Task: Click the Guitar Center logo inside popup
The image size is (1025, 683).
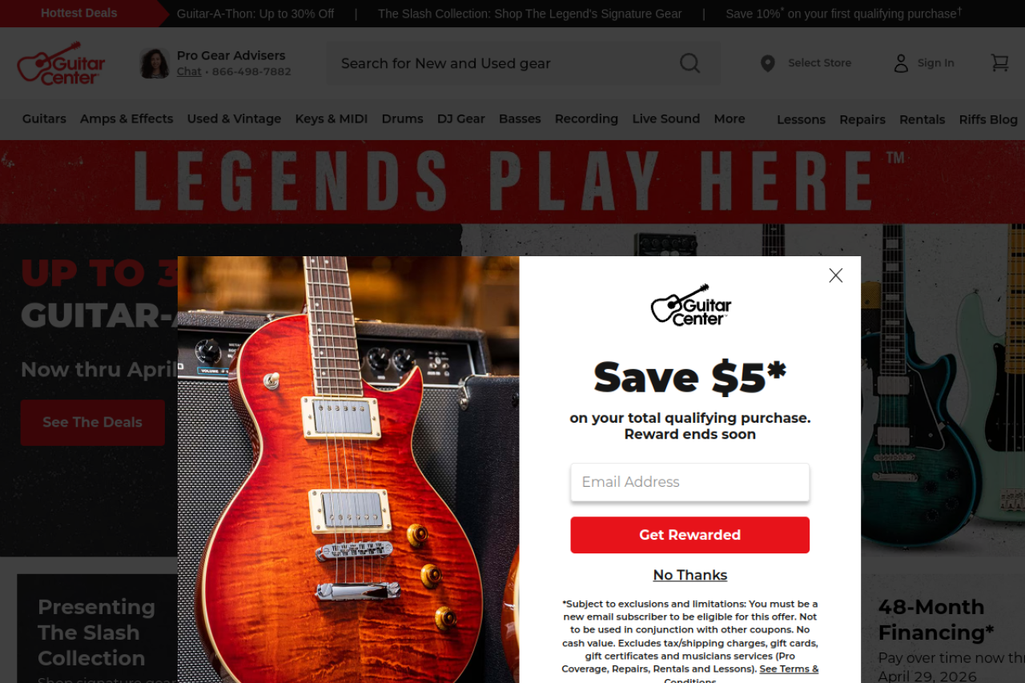Action: coord(690,305)
